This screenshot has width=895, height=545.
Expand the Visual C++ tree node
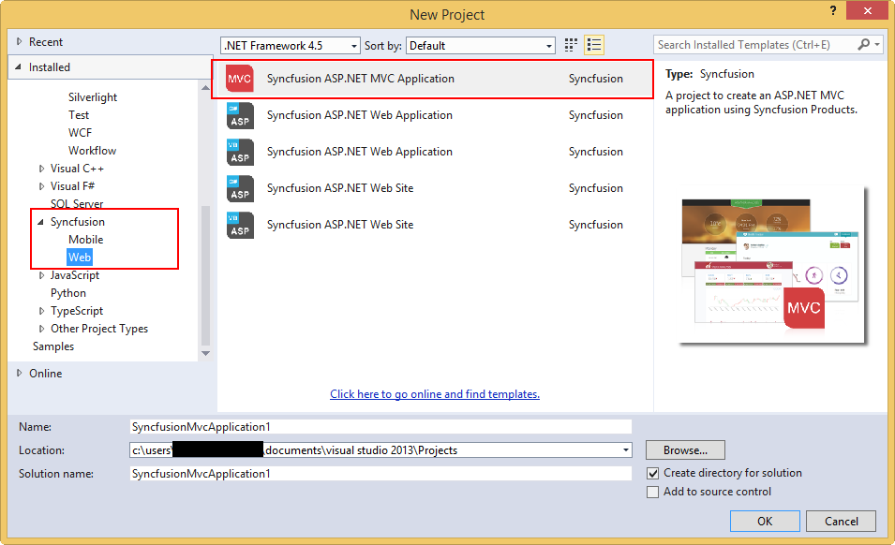click(42, 169)
